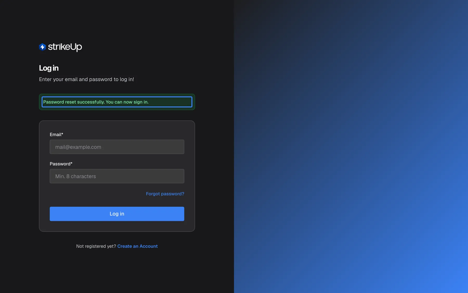This screenshot has width=468, height=293.
Task: Follow the Create an Account link
Action: (x=138, y=246)
